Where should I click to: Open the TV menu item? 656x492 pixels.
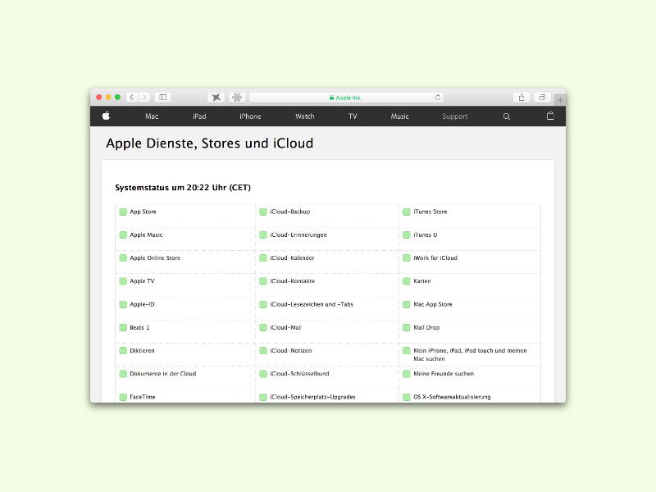point(353,116)
